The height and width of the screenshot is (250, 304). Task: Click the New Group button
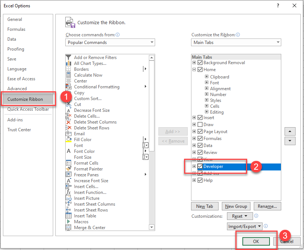click(x=236, y=206)
